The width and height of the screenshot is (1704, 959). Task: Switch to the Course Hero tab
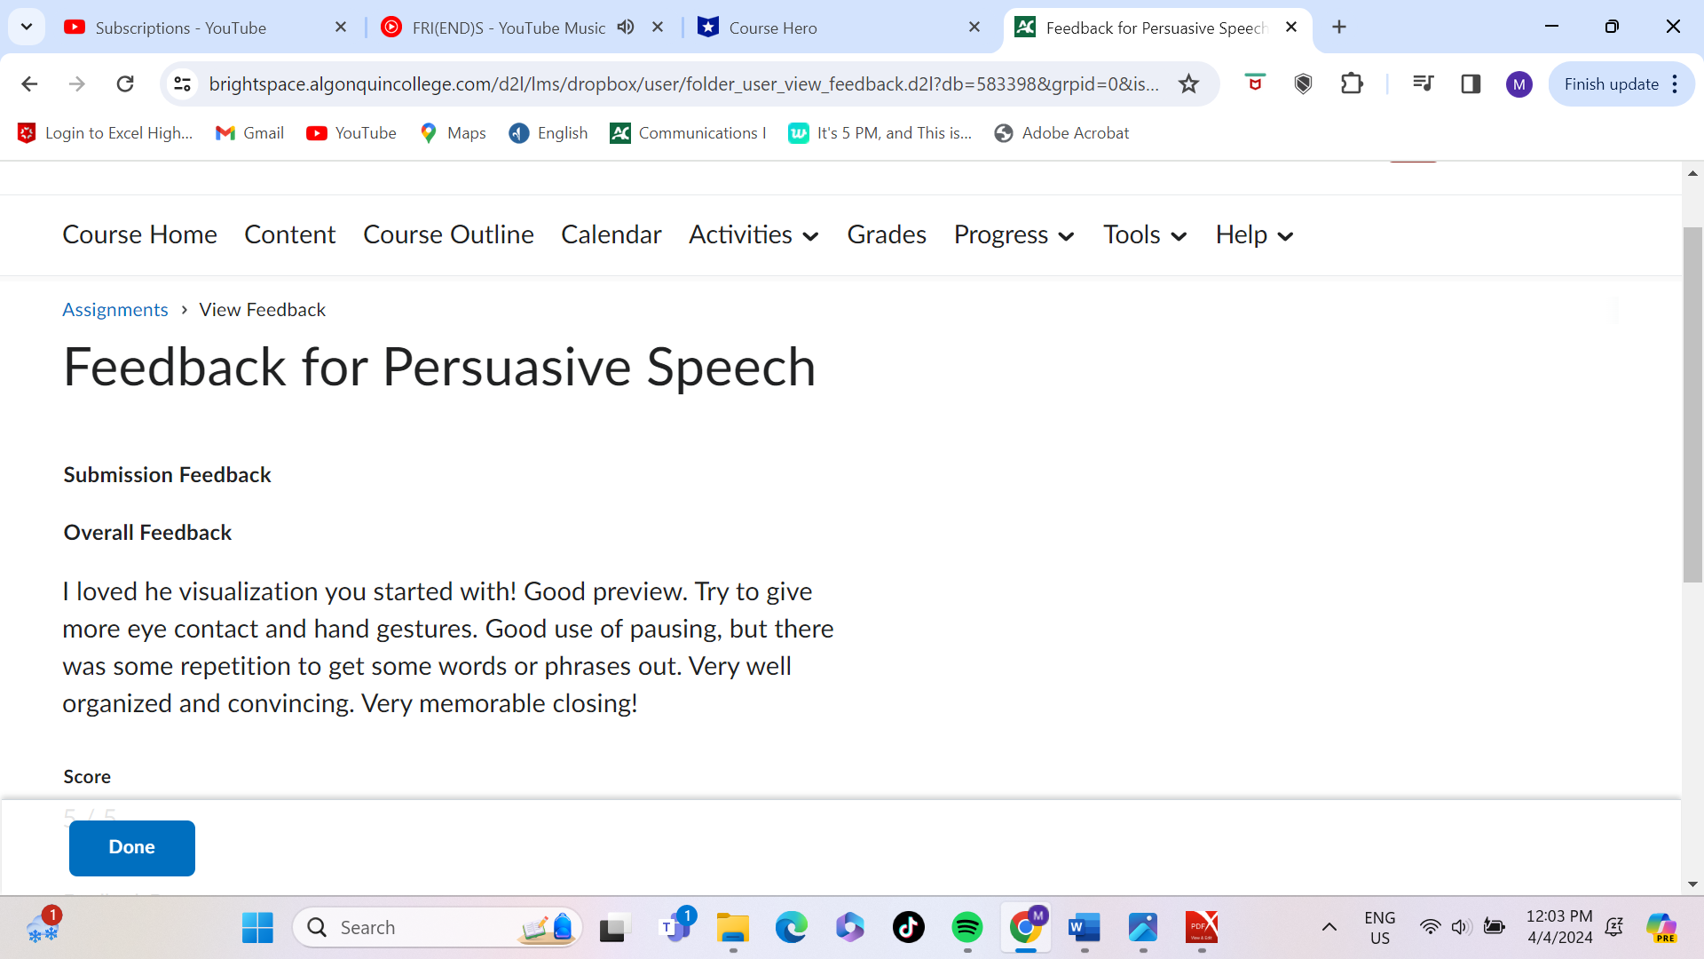pyautogui.click(x=772, y=28)
